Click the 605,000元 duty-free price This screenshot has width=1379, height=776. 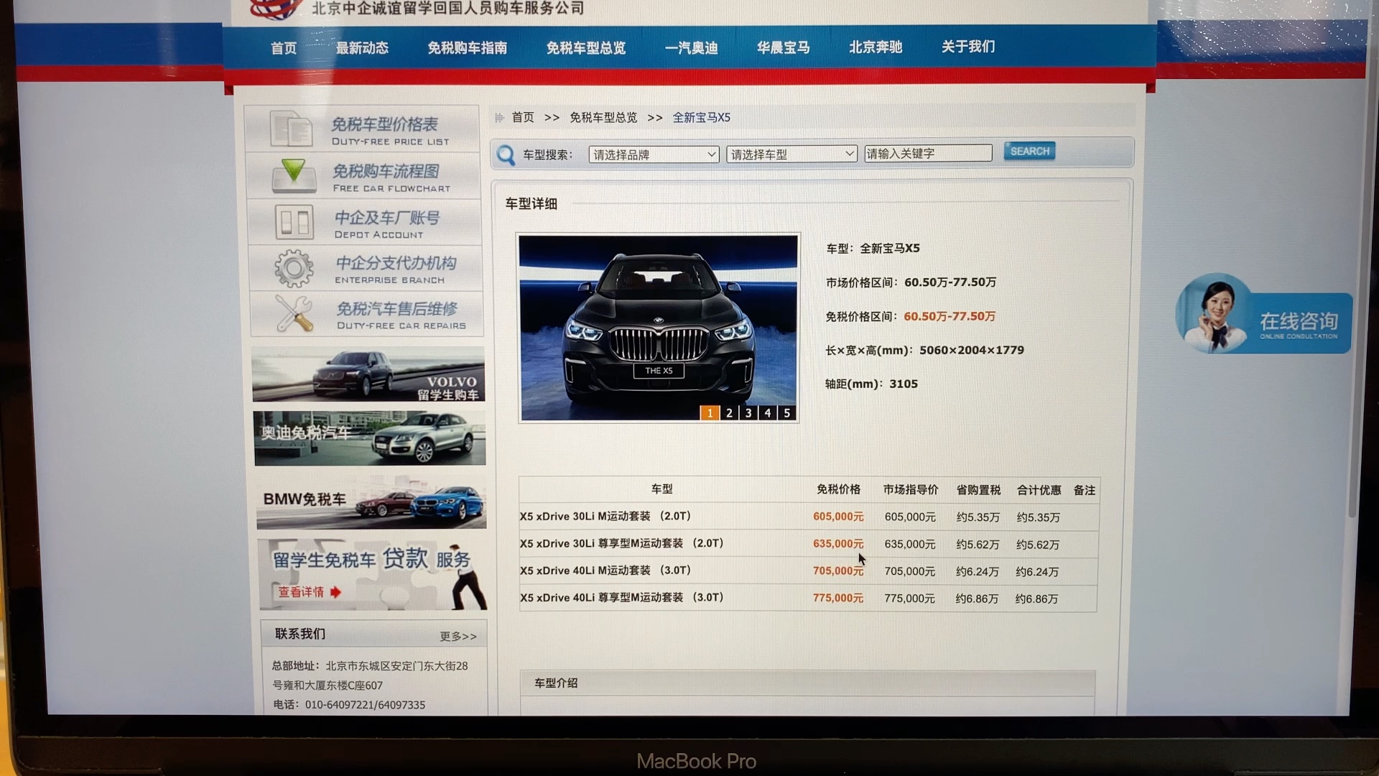coord(838,517)
